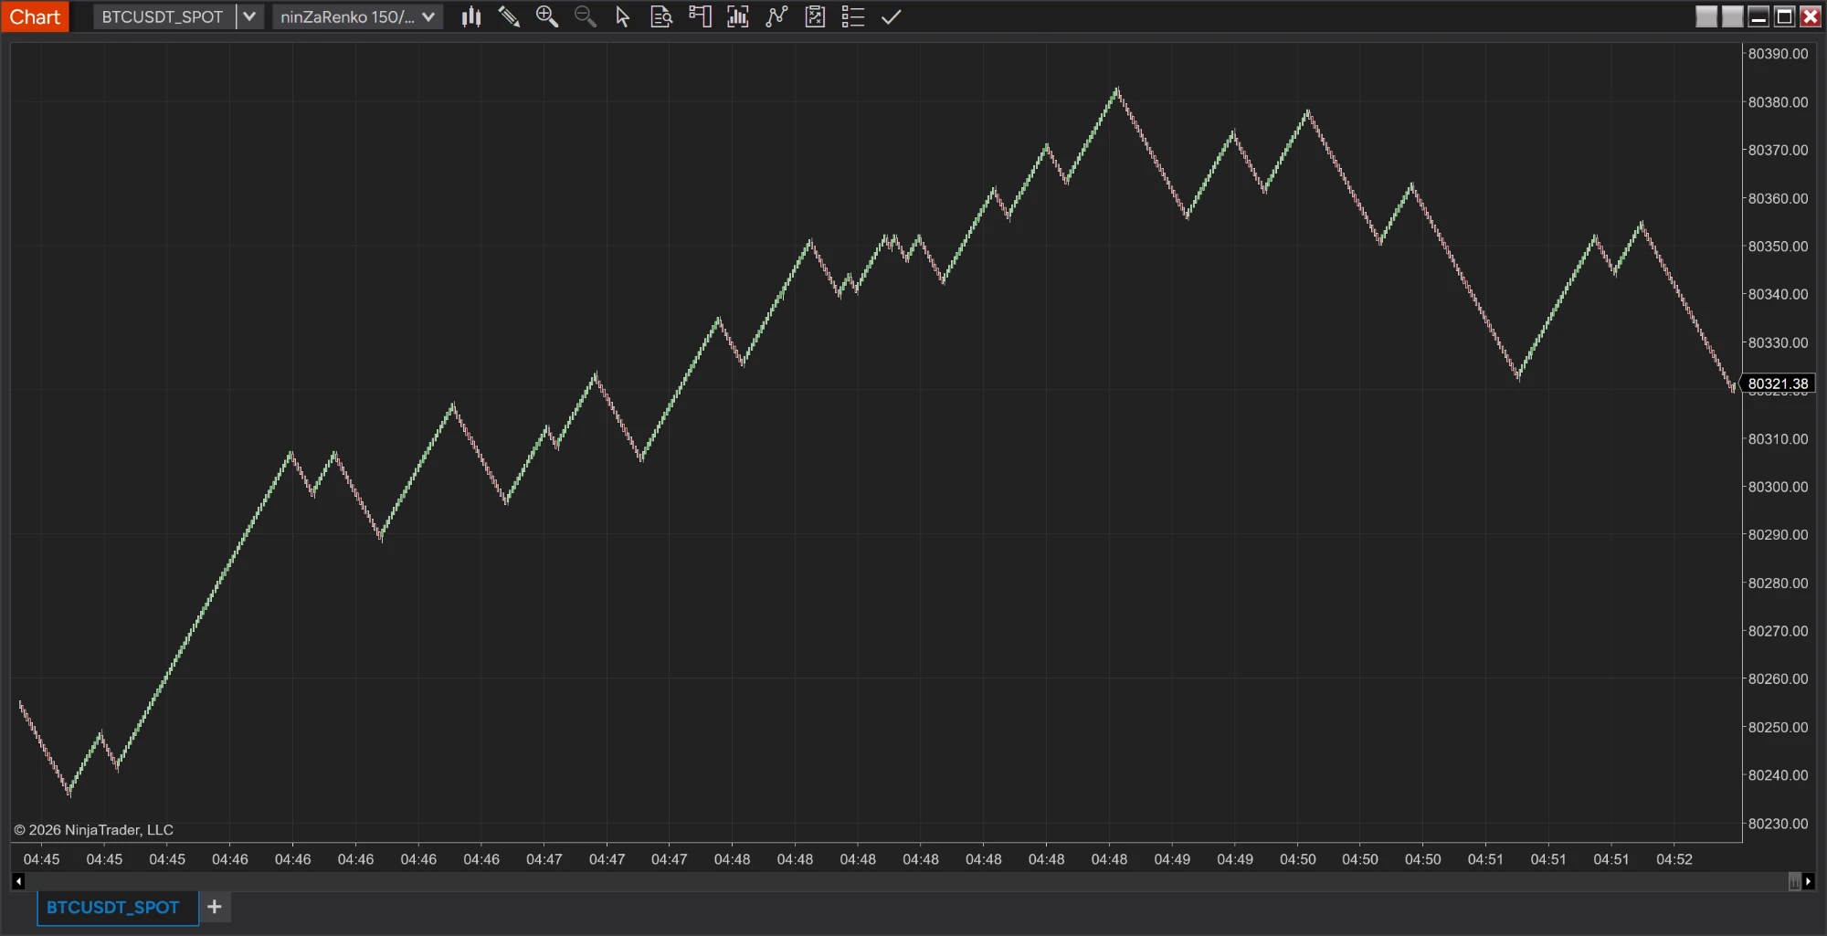Open the Indicators line-graph icon

(776, 16)
